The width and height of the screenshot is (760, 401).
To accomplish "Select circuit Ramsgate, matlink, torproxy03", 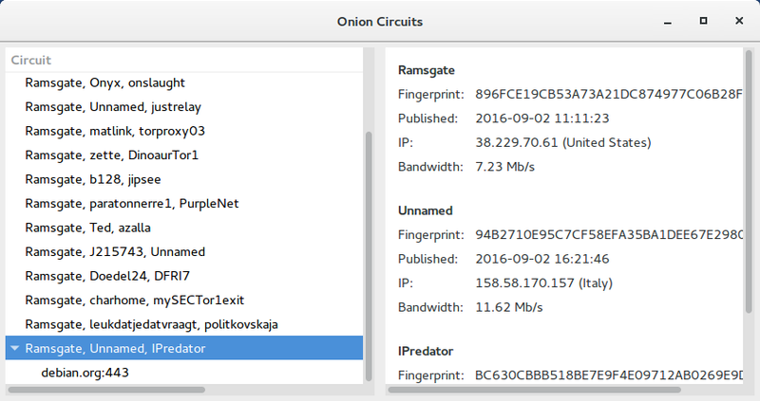I will [x=116, y=131].
